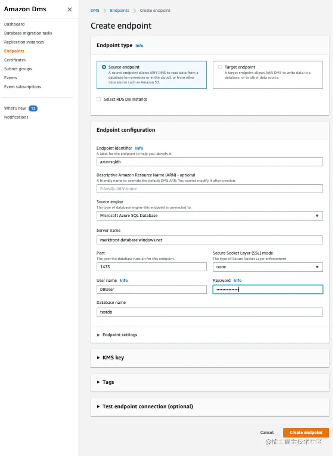Close the Amazon DMS sidebar panel
333x456 pixels.
coord(70,10)
